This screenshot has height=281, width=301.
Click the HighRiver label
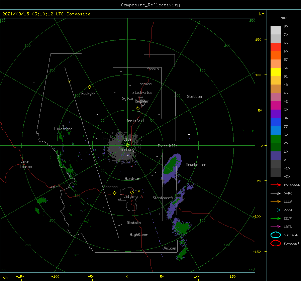(139, 235)
